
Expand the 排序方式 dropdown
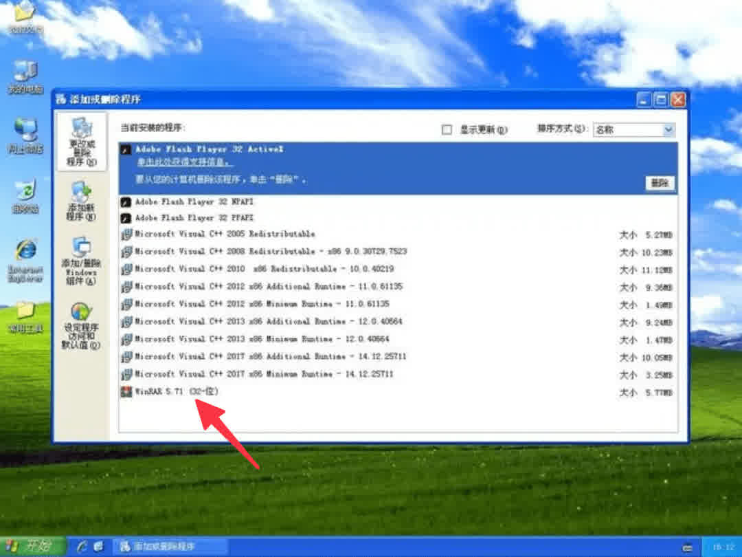668,129
